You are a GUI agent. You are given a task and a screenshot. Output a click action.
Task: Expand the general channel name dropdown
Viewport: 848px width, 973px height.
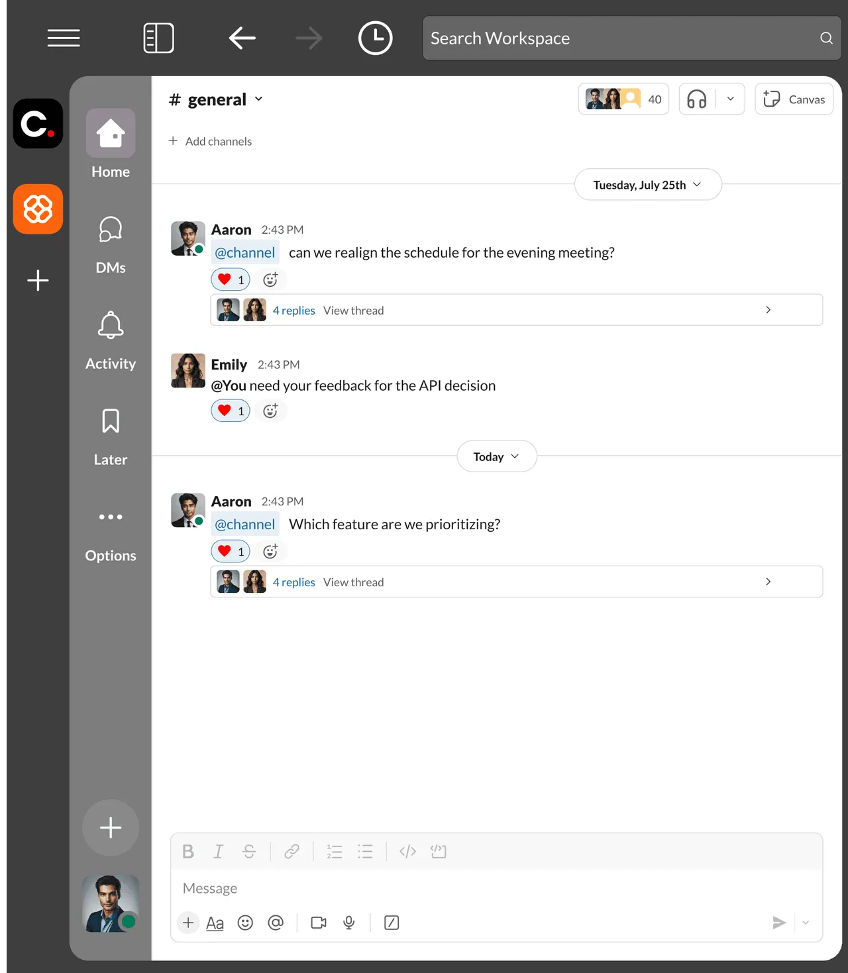(x=217, y=99)
